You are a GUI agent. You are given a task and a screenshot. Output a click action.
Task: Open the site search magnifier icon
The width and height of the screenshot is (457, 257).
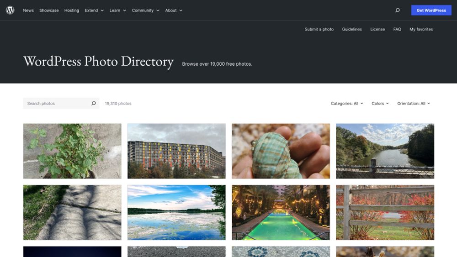pyautogui.click(x=397, y=10)
